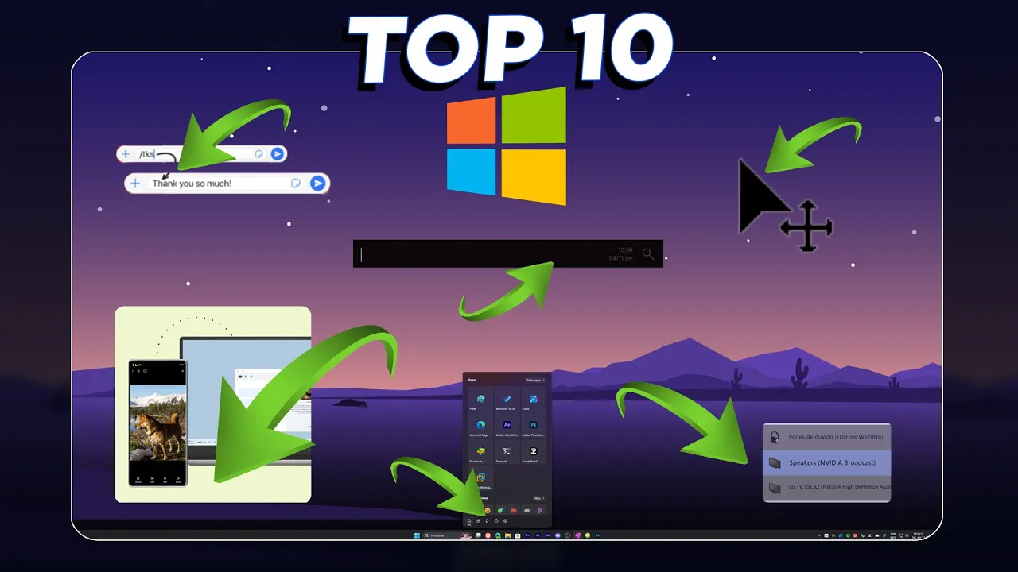Click sticker icon in /tks message bar
Screen dimensions: 1018x572
point(259,154)
